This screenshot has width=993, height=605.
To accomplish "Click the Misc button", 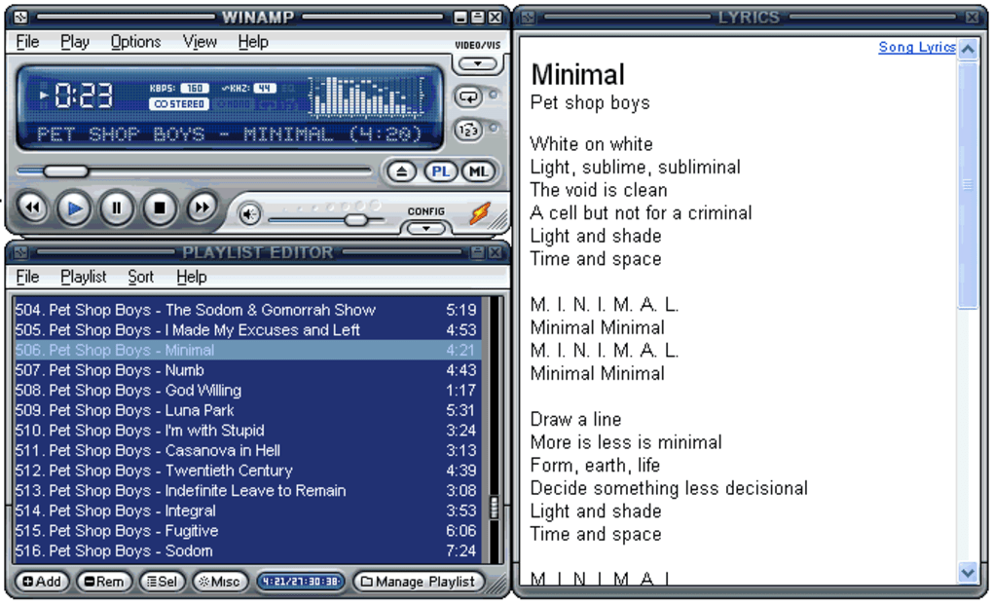I will [219, 582].
